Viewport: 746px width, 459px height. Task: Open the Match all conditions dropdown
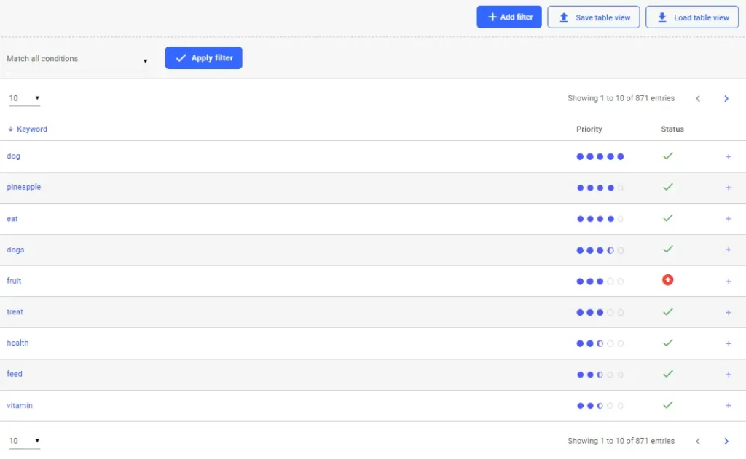(76, 59)
